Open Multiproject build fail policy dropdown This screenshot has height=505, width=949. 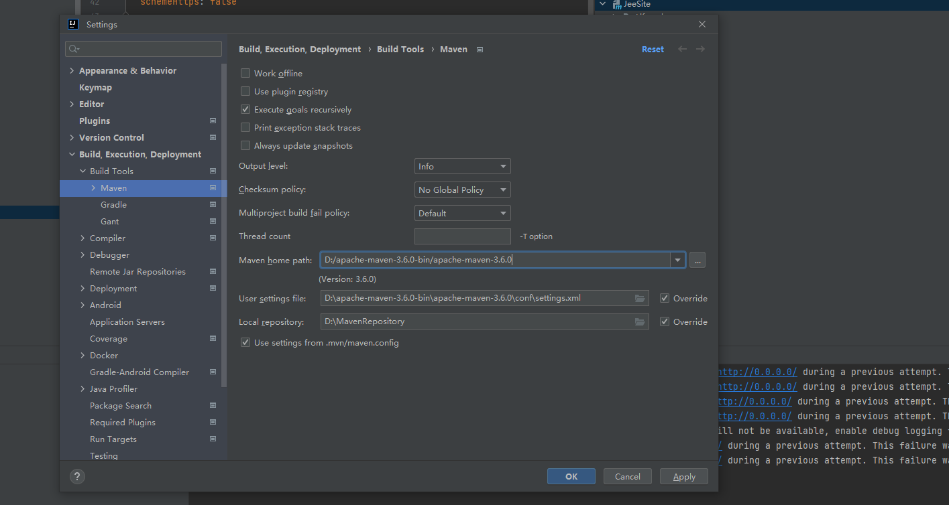click(463, 214)
